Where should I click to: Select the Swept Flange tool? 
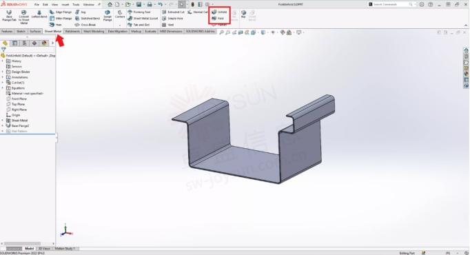(108, 16)
